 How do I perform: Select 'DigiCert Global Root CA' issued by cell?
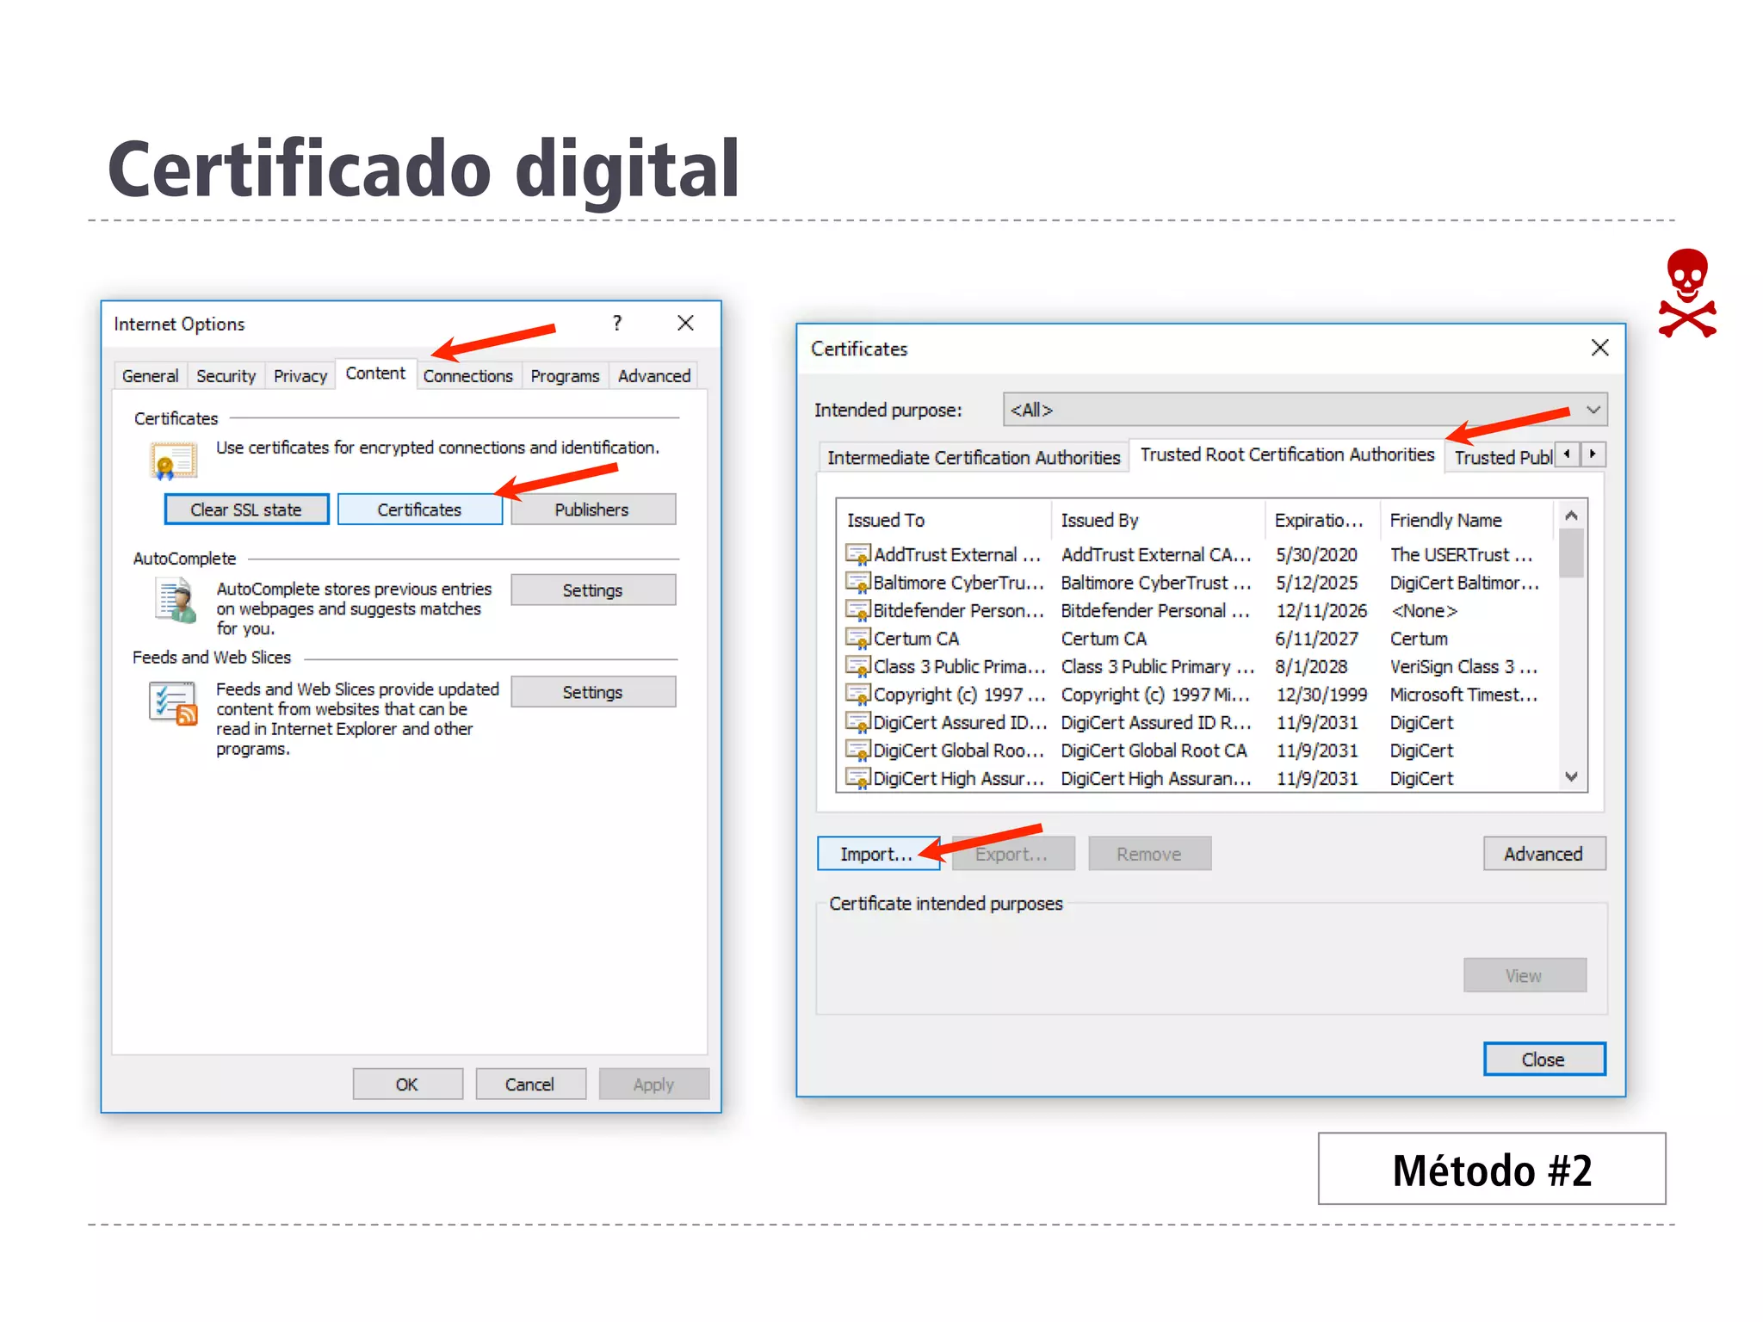point(1154,751)
